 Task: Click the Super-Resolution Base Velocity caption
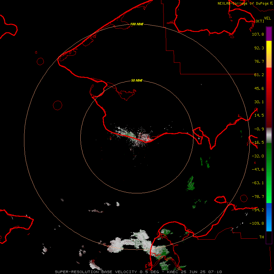pyautogui.click(x=139, y=272)
